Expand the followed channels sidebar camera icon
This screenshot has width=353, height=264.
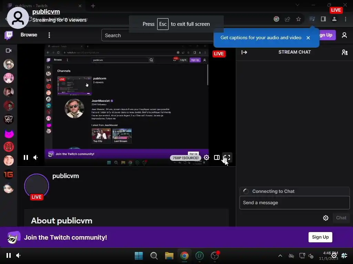point(9,51)
